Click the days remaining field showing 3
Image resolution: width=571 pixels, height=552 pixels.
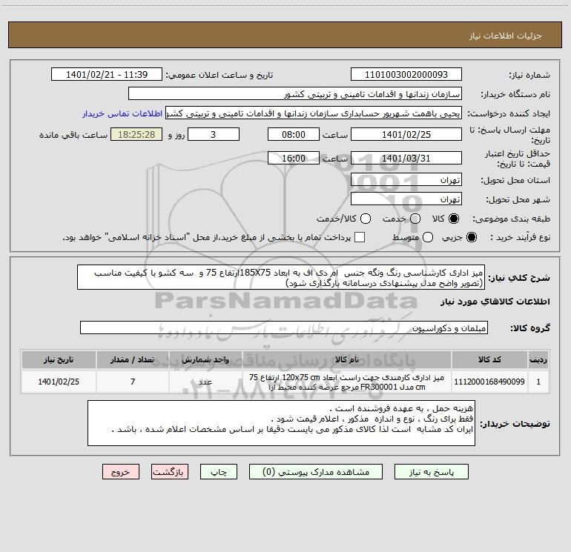214,134
